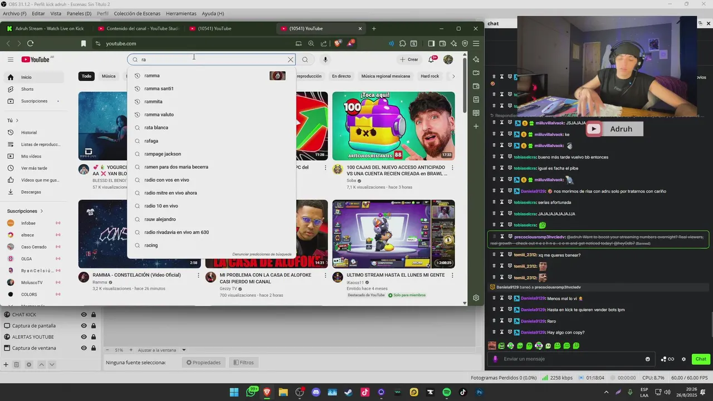Open the OBS preview scaling dropdown arrow
713x401 pixels.
pos(184,350)
